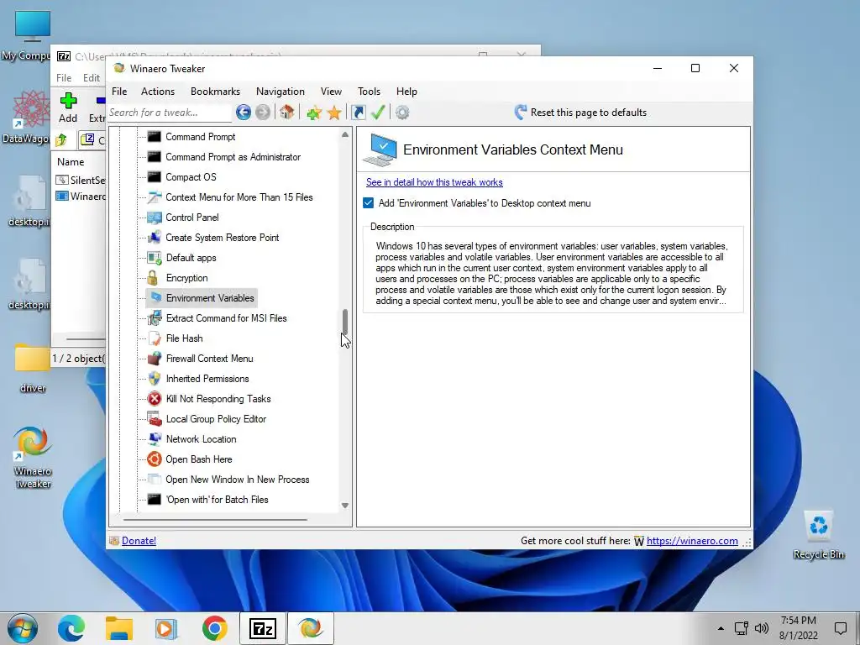Open File Explorer from taskbar
The height and width of the screenshot is (645, 860).
119,628
